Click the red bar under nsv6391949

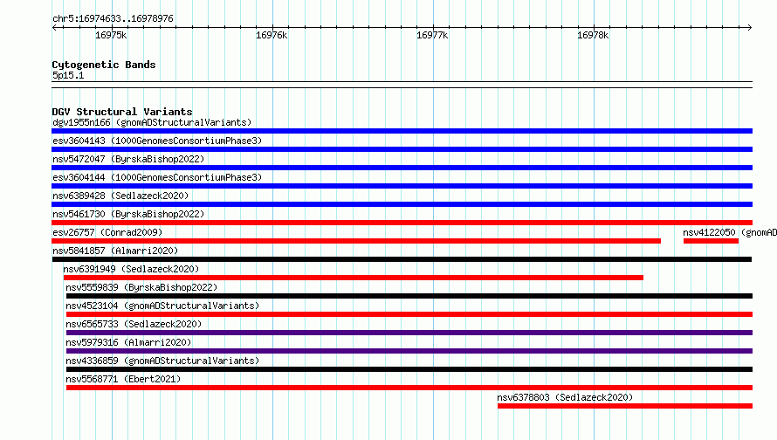point(354,278)
